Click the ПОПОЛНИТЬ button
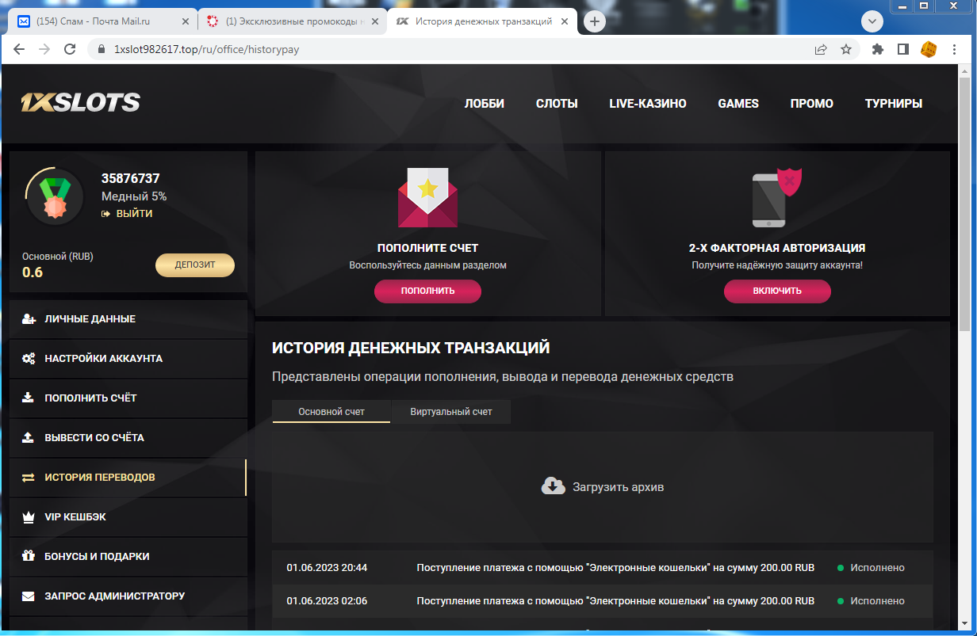This screenshot has height=636, width=977. [x=428, y=291]
